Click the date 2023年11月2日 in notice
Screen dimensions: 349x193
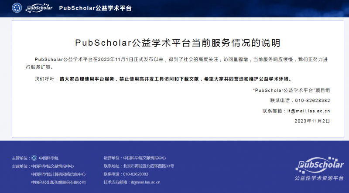[x=312, y=121]
